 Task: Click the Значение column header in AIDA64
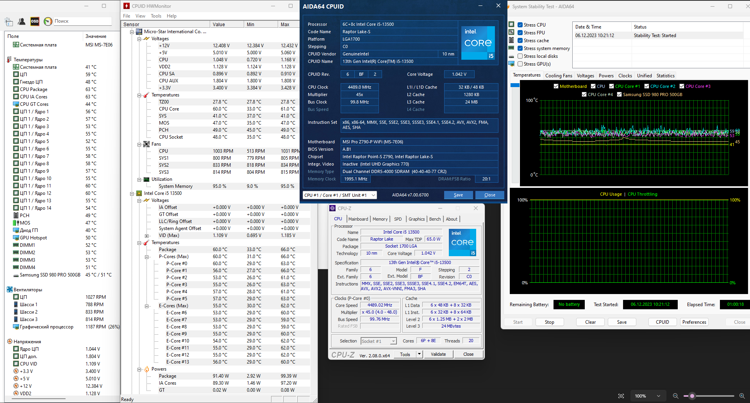(x=101, y=36)
